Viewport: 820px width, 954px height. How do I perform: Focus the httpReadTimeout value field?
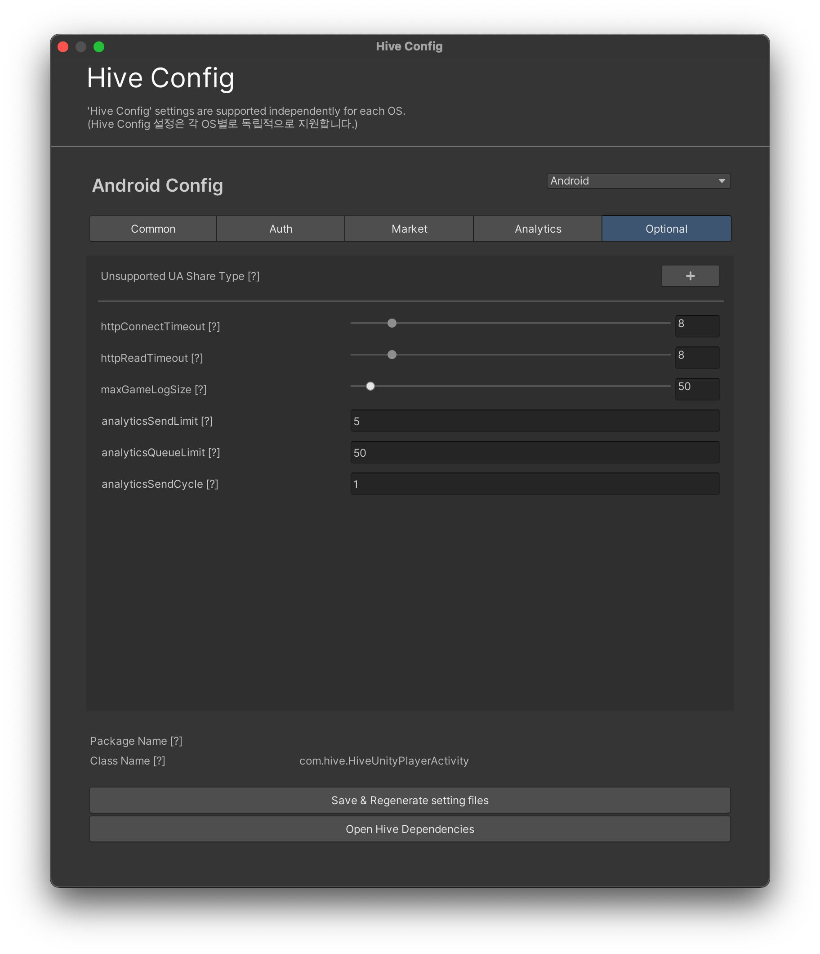click(697, 357)
